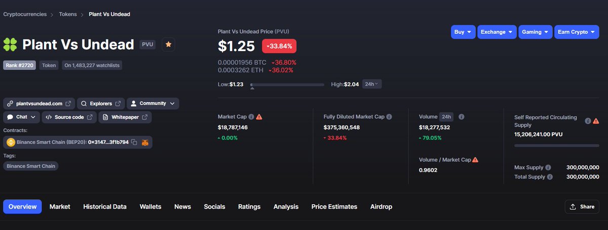Open Price Estimates tab
Image resolution: width=608 pixels, height=230 pixels.
[334, 207]
